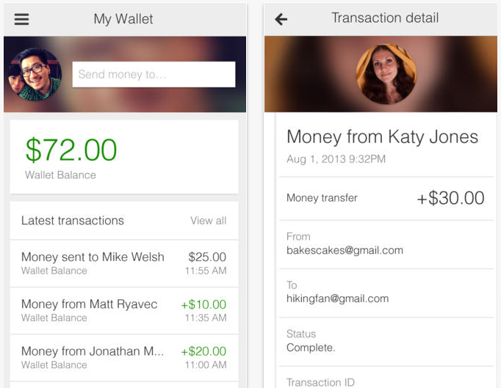Tap the Money transfer +$30.00 row
Viewport: 501px width, 388px height.
(x=386, y=198)
